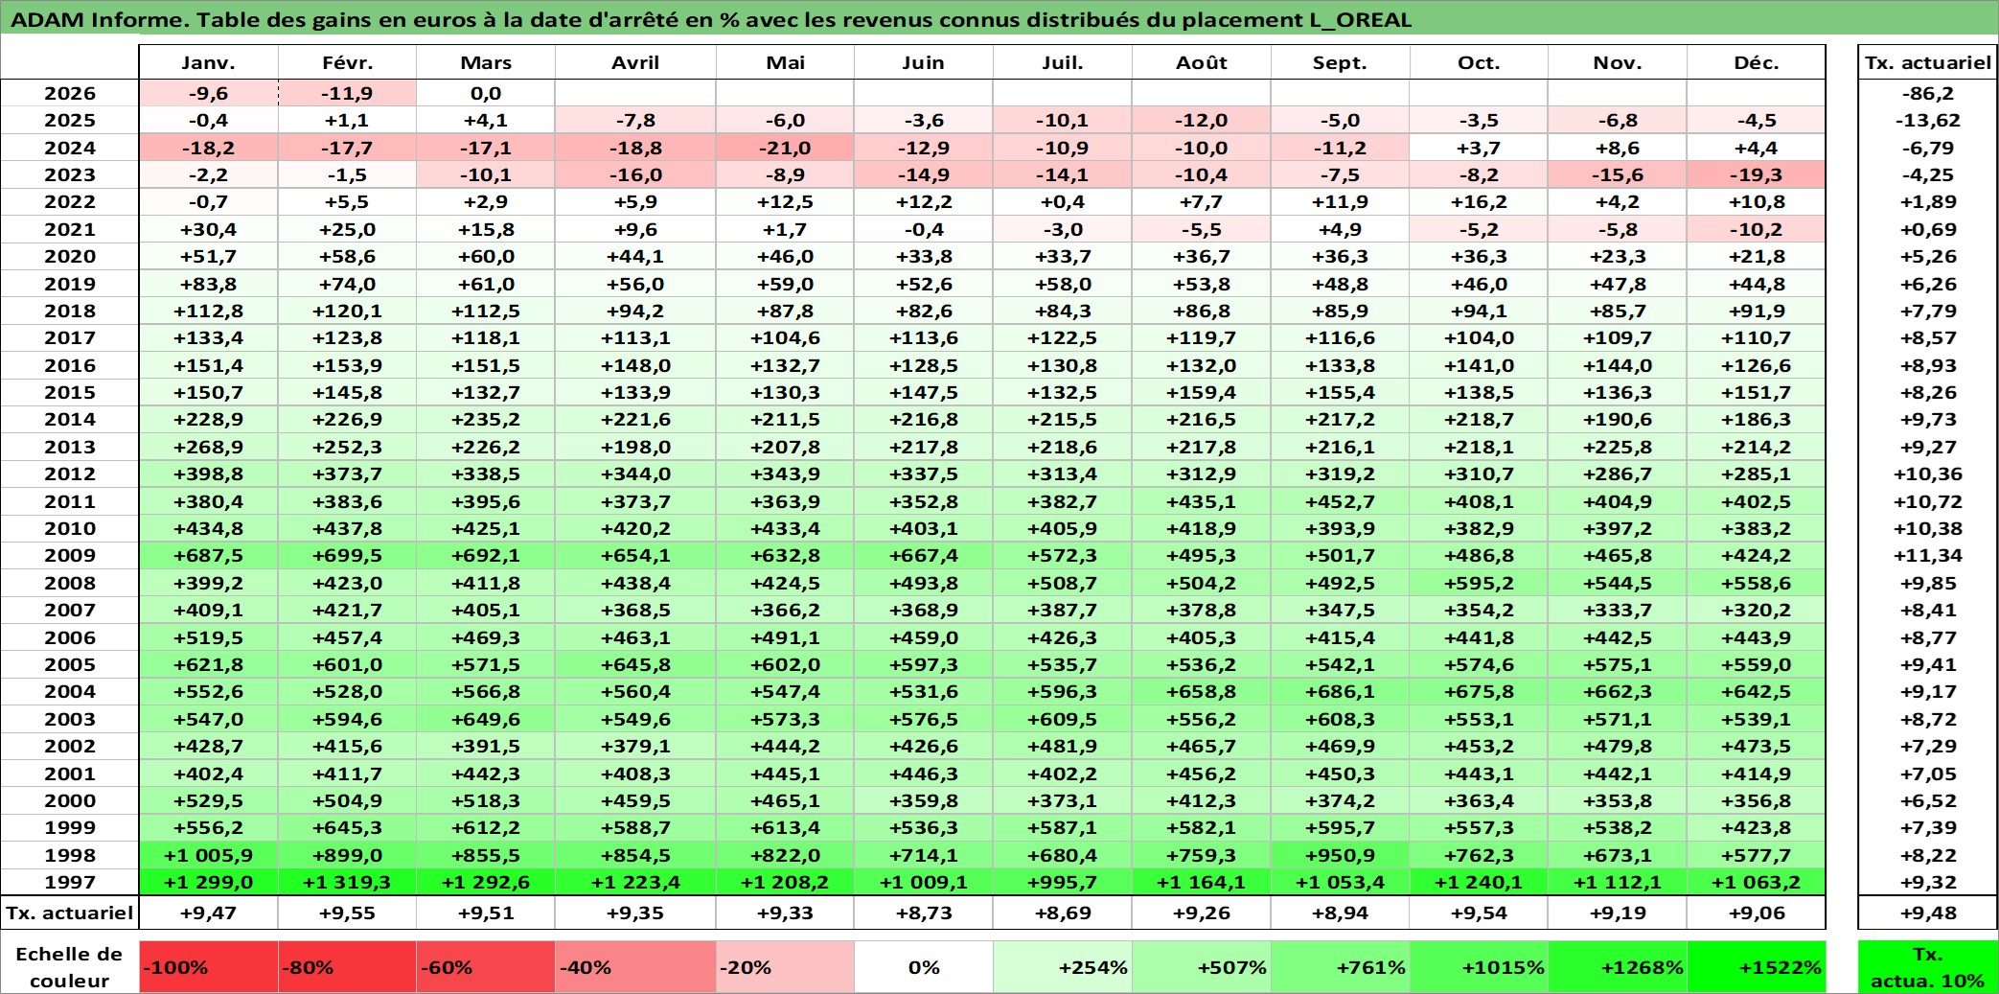The width and height of the screenshot is (1999, 994).
Task: Select the -80% legend swatch
Action: click(x=347, y=966)
